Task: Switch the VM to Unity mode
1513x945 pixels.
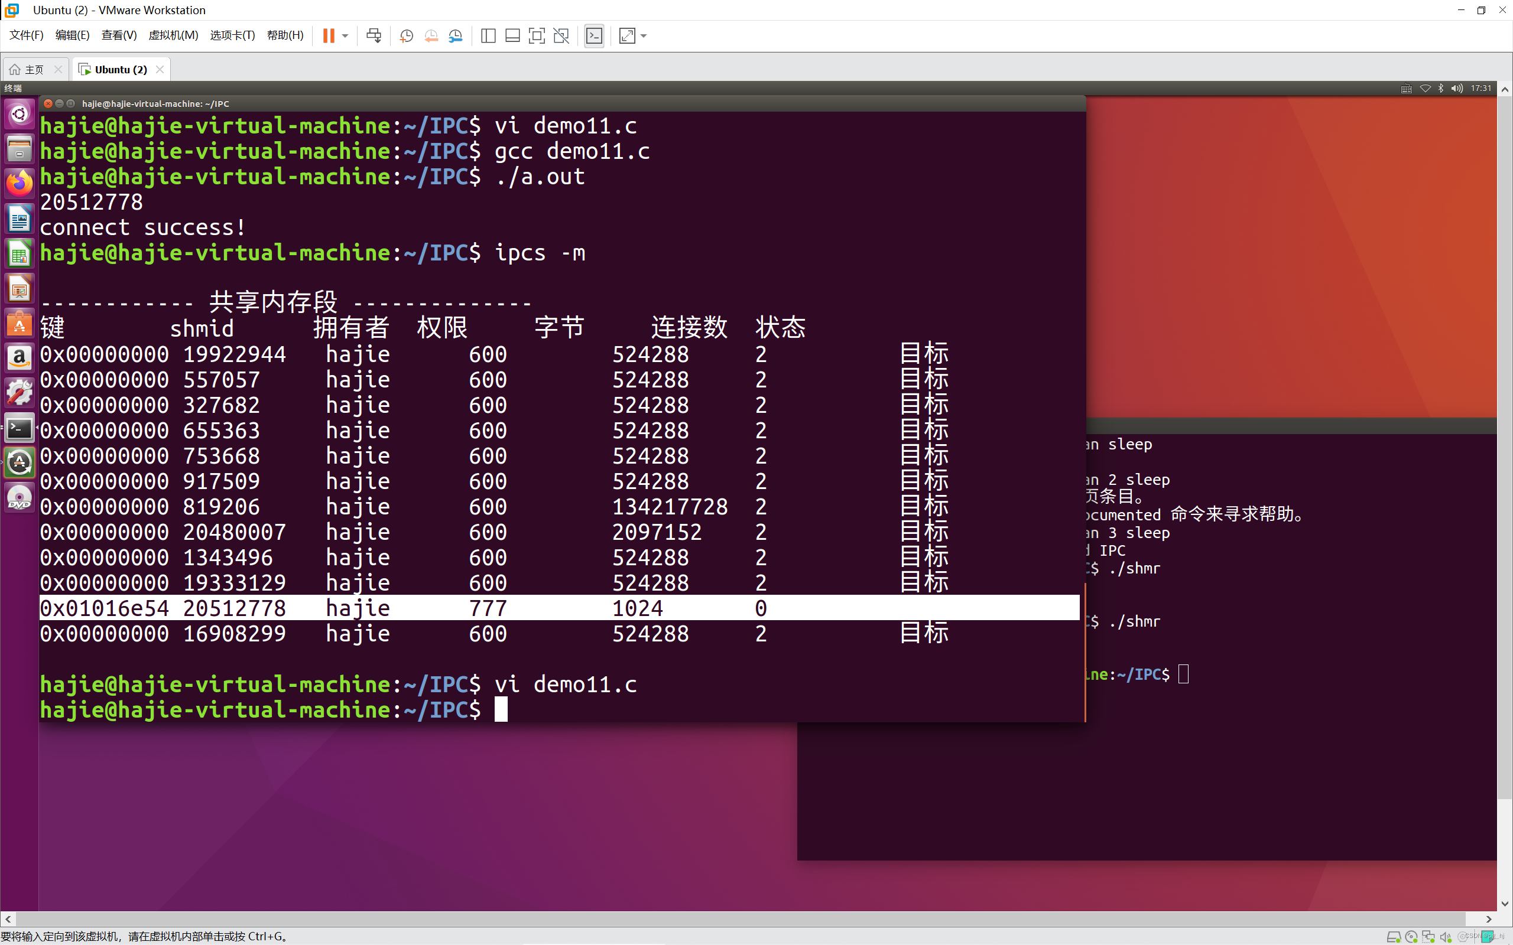Action: click(561, 35)
